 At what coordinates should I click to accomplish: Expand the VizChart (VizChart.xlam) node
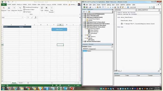(83, 41)
